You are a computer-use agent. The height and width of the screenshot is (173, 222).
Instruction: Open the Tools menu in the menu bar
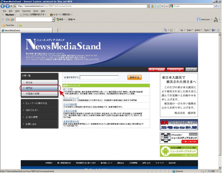click(36, 11)
